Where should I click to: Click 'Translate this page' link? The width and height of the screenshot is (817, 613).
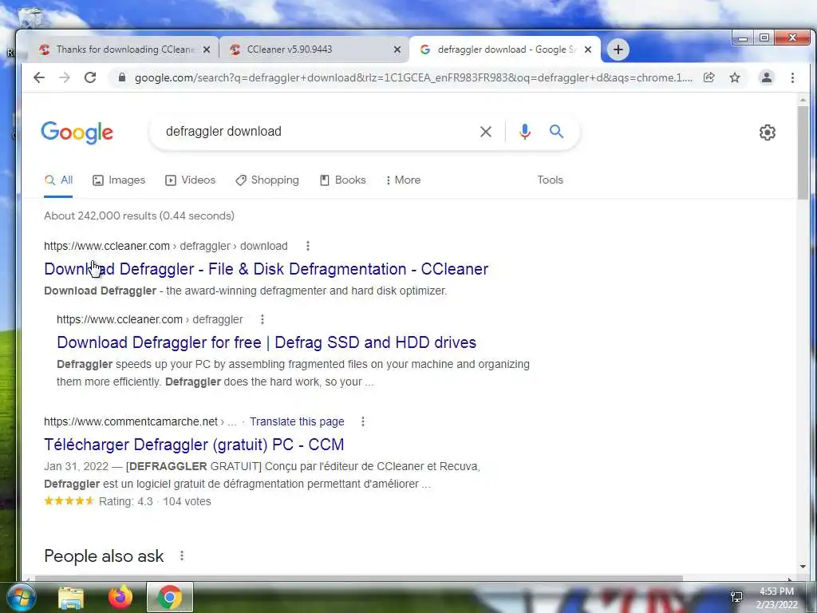click(297, 421)
